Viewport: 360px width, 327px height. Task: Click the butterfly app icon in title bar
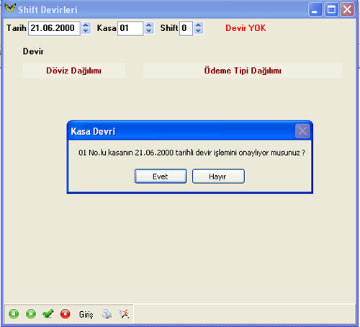click(x=10, y=8)
